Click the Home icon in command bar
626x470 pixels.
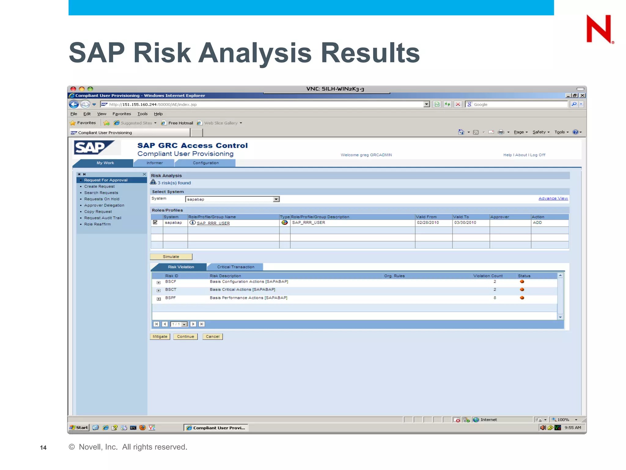[x=461, y=132]
